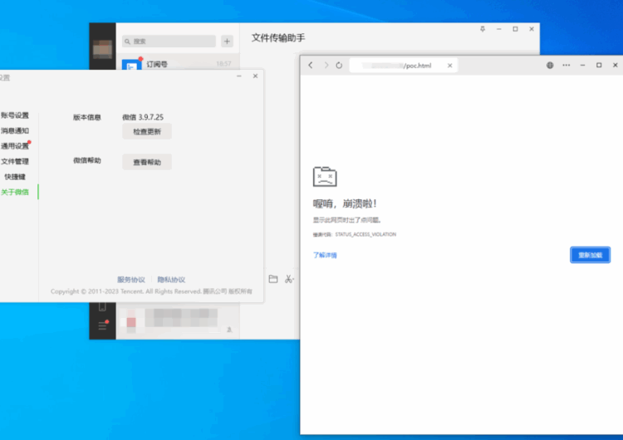Open the 服务协议 link
623x440 pixels.
[x=131, y=280]
